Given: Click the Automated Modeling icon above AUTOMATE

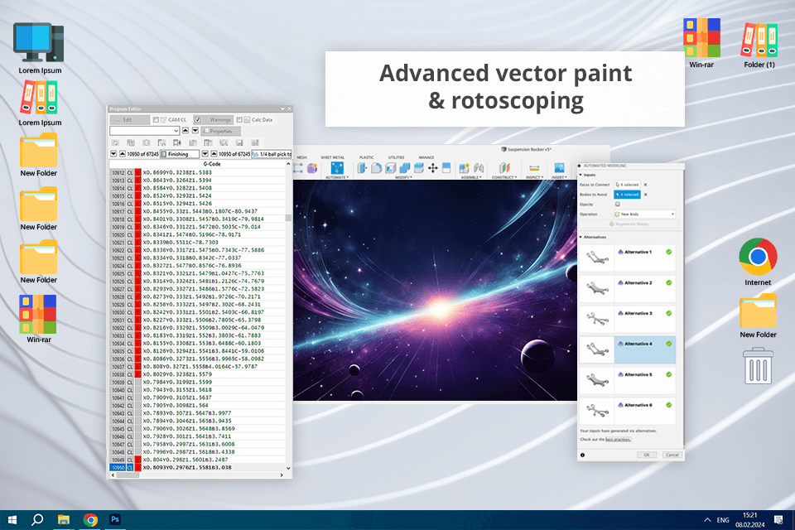Looking at the screenshot, I should [337, 167].
